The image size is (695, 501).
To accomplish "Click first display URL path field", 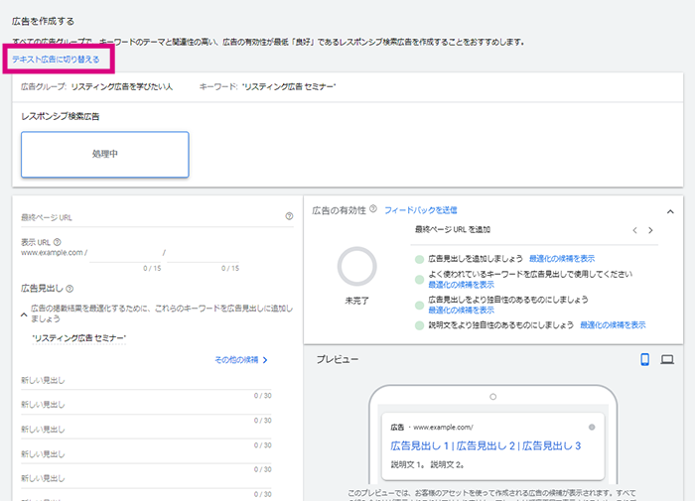I will 125,255.
